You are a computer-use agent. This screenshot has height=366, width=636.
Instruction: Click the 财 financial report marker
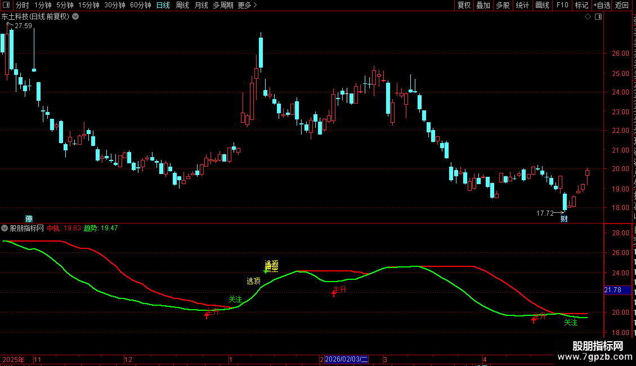[x=564, y=218]
